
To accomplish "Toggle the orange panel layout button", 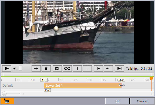I will [x=7, y=101].
